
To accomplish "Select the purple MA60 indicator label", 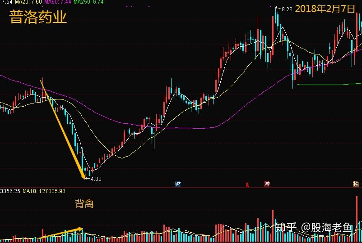I will tap(58, 2).
